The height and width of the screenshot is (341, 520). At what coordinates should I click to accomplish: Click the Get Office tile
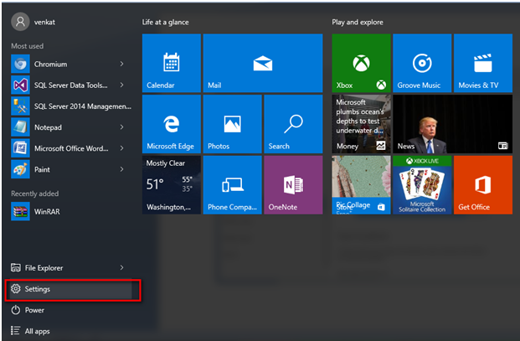483,185
